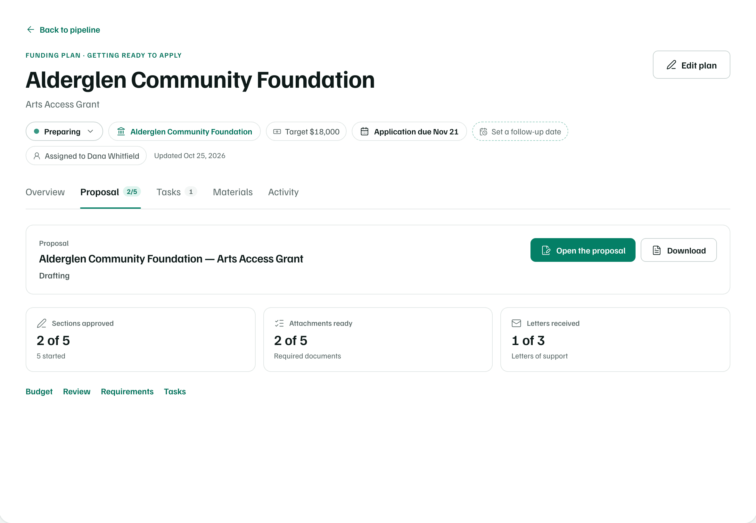Click the envelope icon beside Letters received
The image size is (756, 523).
click(x=516, y=323)
